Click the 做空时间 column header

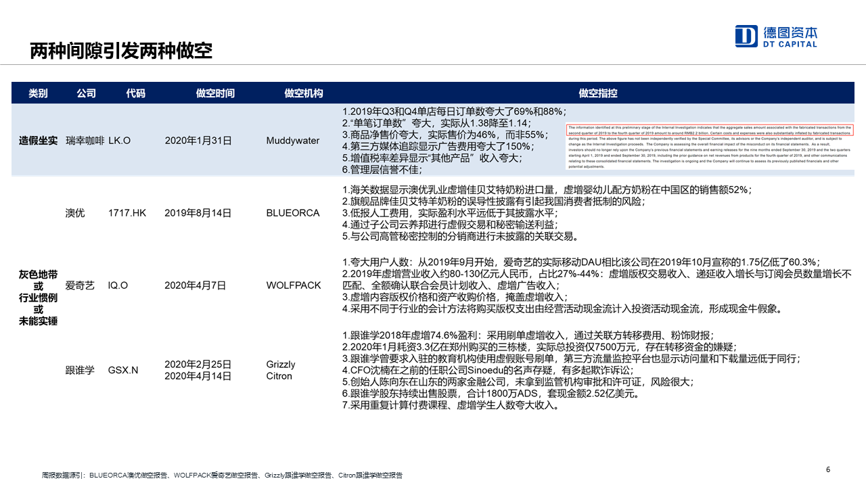(x=215, y=93)
